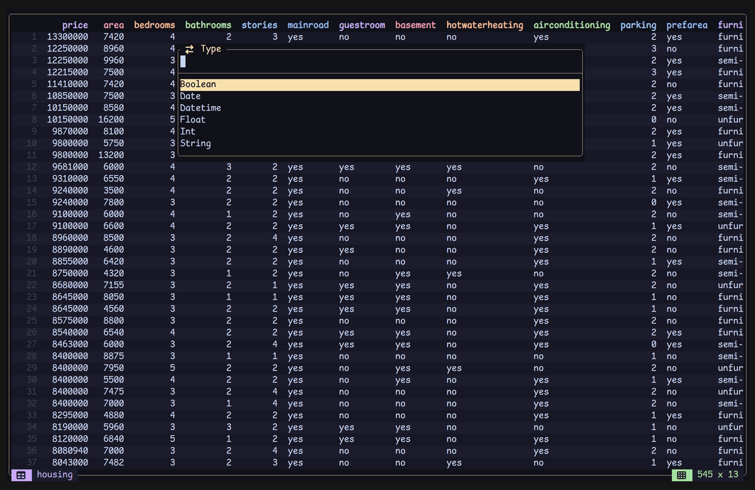Screen dimensions: 755x490
Task: Click the stories column header
Action: click(259, 25)
